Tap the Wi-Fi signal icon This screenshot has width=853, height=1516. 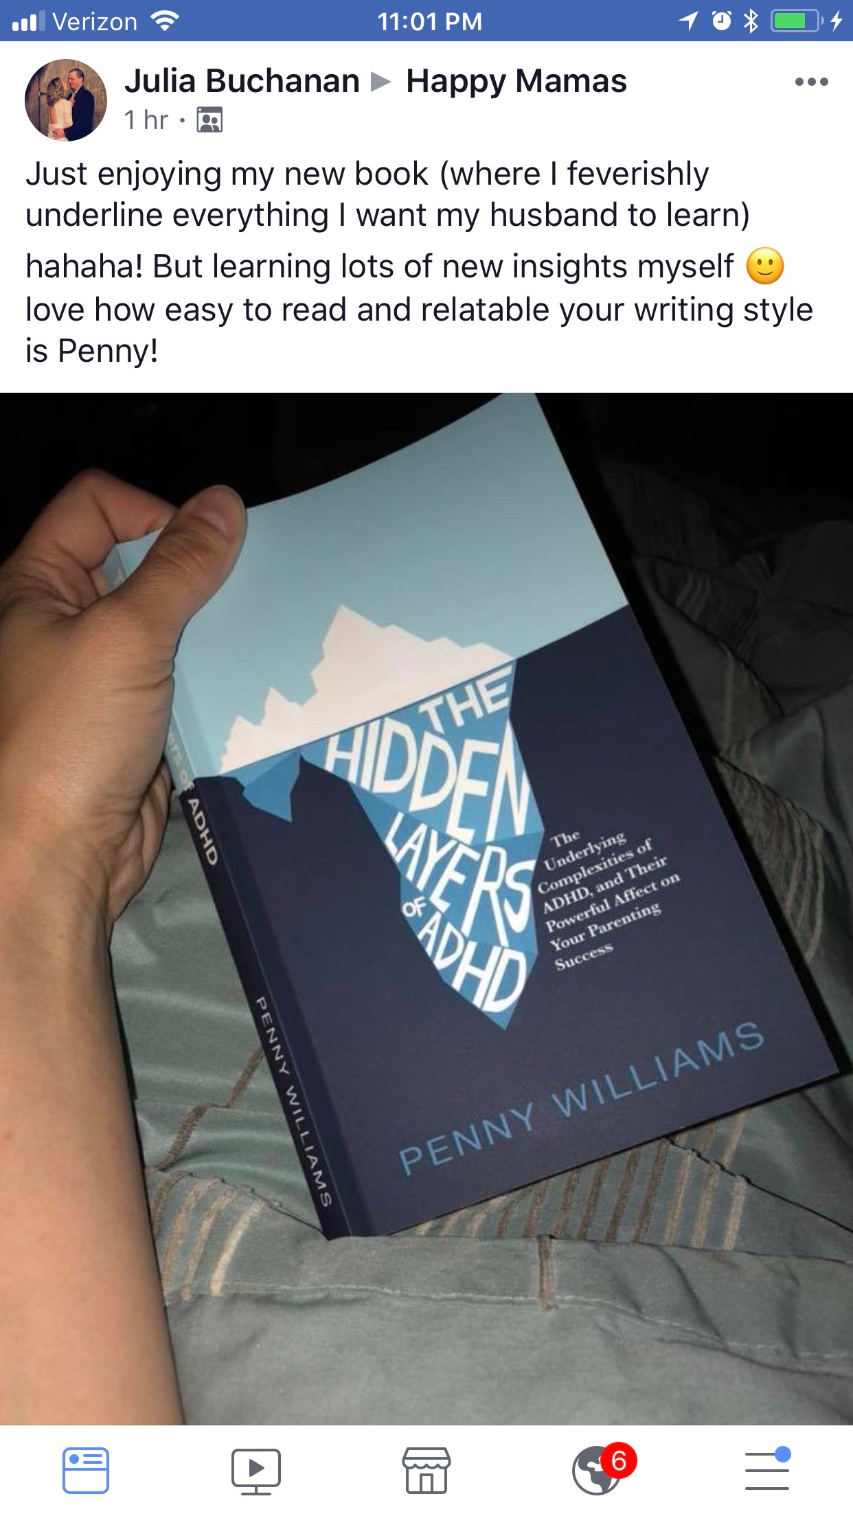164,21
